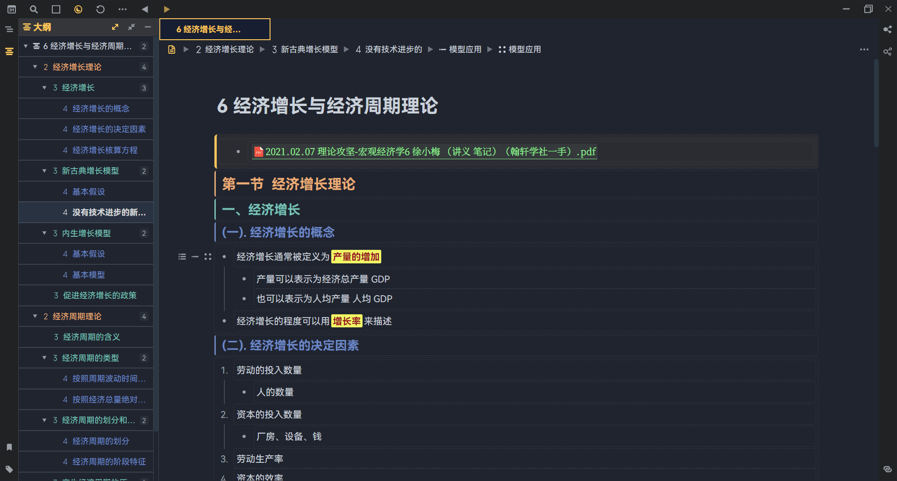Click the list item dash icon in gutter
The height and width of the screenshot is (481, 897).
195,257
